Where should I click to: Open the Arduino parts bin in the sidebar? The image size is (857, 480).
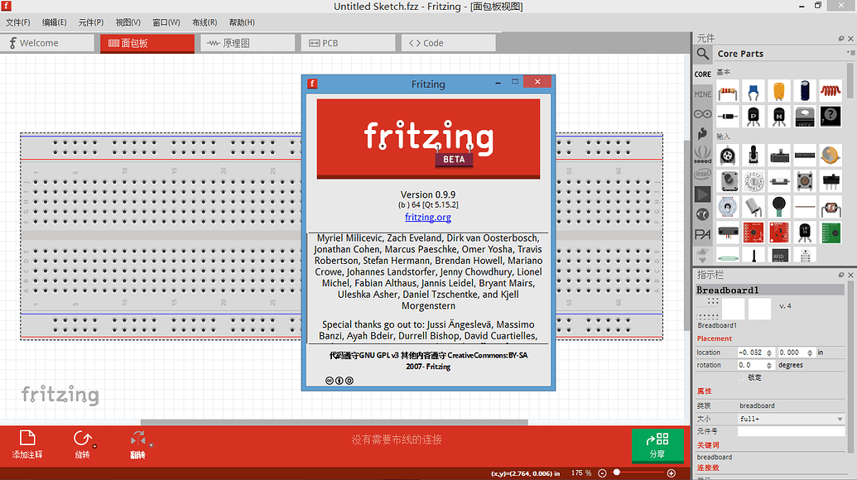(701, 113)
